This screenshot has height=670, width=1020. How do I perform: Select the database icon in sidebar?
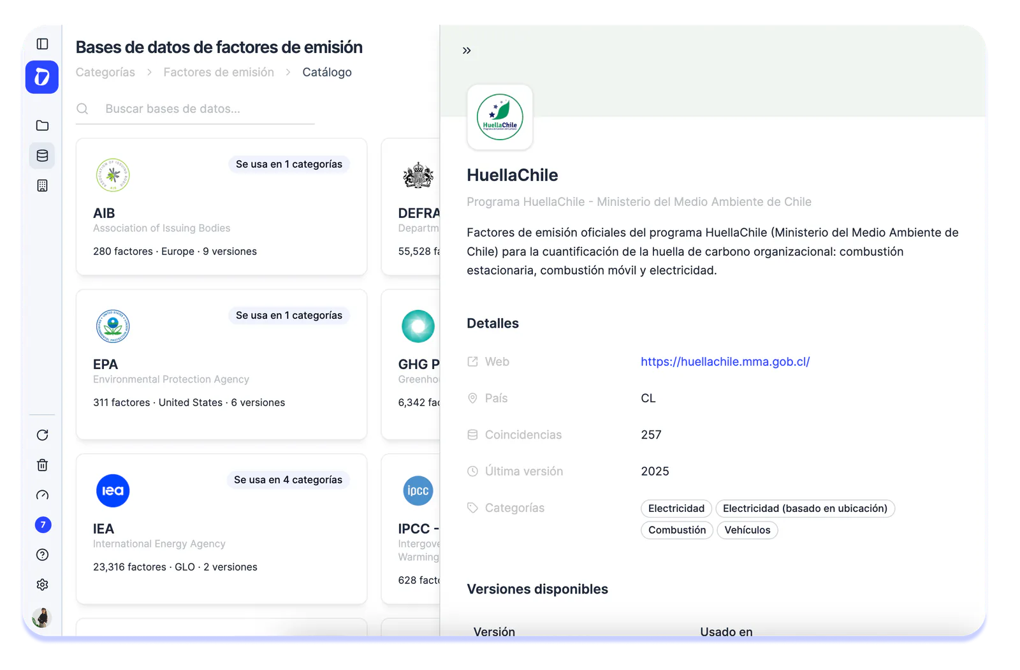click(42, 156)
